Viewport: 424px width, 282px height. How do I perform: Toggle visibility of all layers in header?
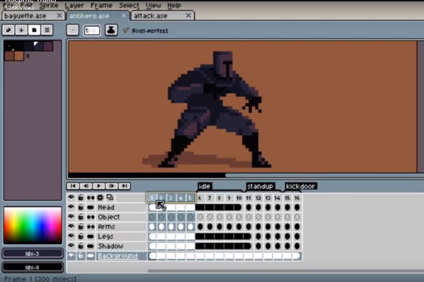71,198
